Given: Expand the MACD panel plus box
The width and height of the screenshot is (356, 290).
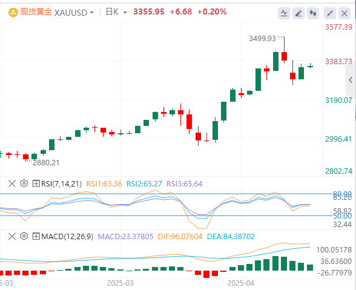Looking at the screenshot, I should 36,236.
